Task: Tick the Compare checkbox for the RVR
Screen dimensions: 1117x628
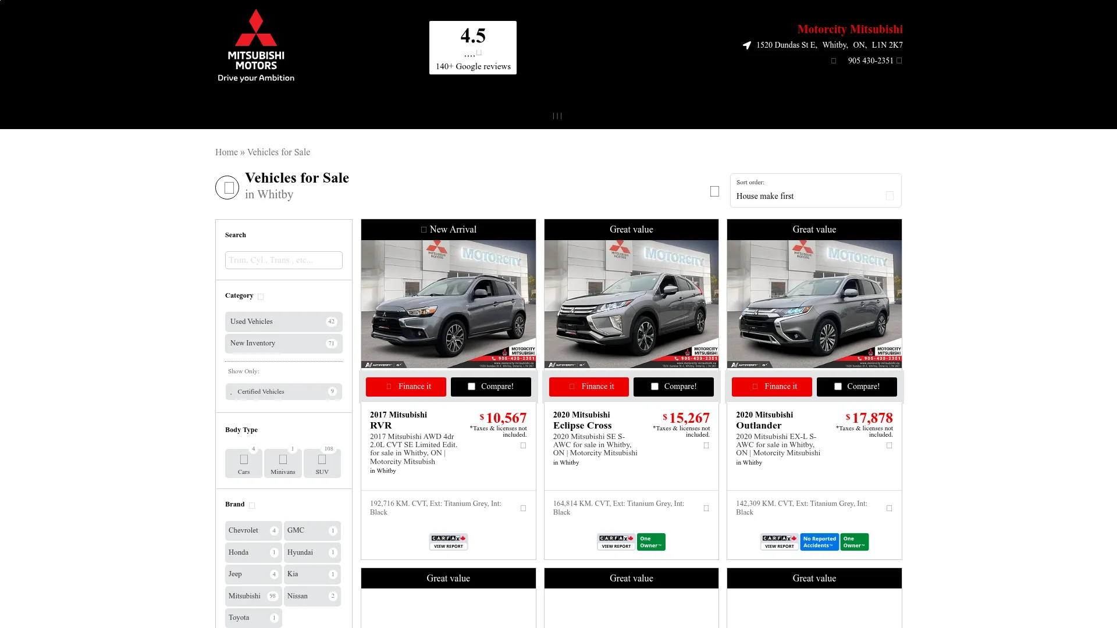Action: click(472, 387)
